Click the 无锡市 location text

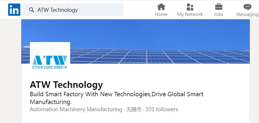point(134,109)
